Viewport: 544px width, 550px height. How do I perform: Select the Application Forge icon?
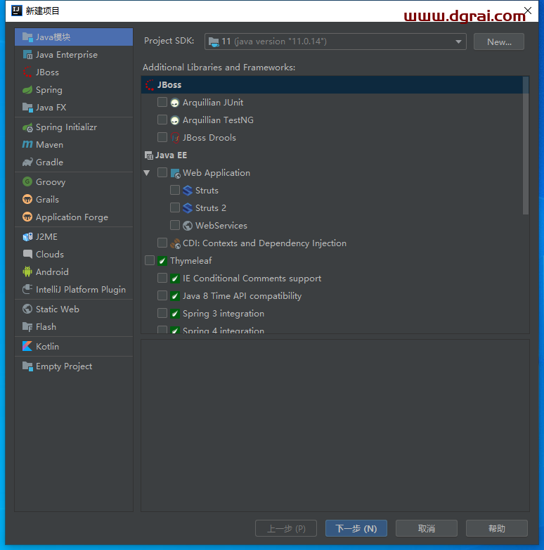tap(27, 217)
